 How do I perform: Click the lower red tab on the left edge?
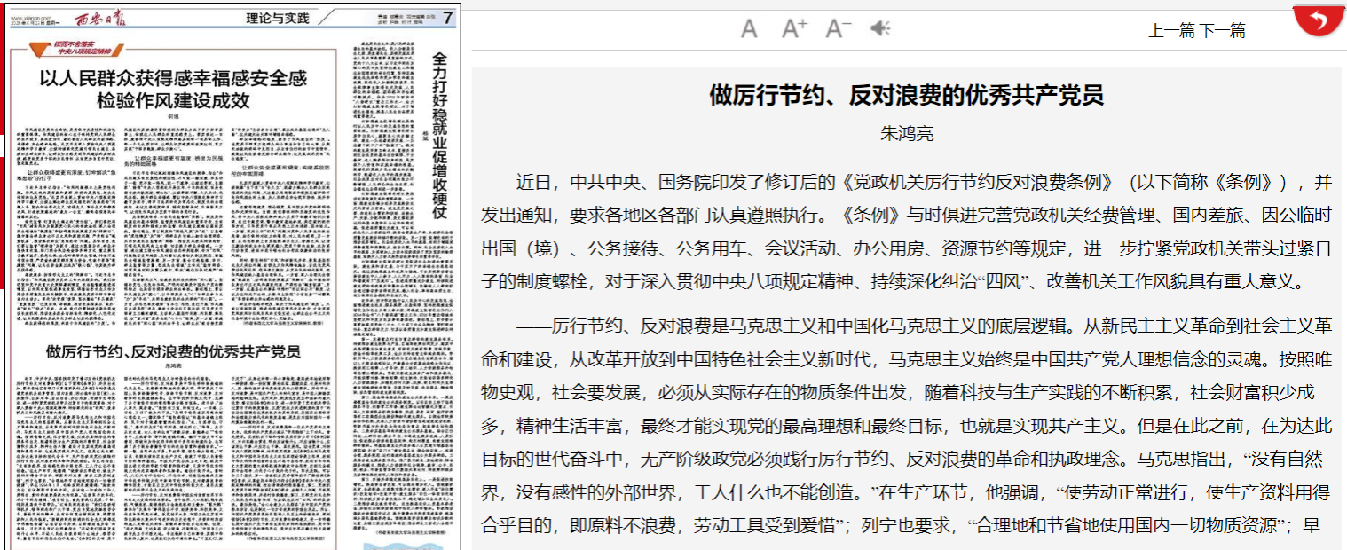[x=3, y=222]
